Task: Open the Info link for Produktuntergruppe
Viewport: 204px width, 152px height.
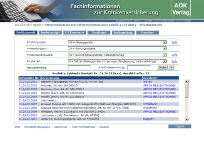Action: 175,55
